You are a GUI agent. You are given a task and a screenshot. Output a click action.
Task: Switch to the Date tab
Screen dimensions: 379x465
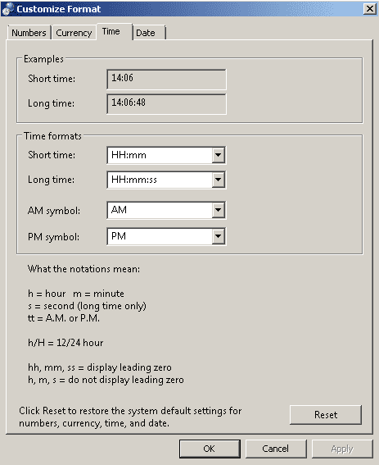[149, 33]
